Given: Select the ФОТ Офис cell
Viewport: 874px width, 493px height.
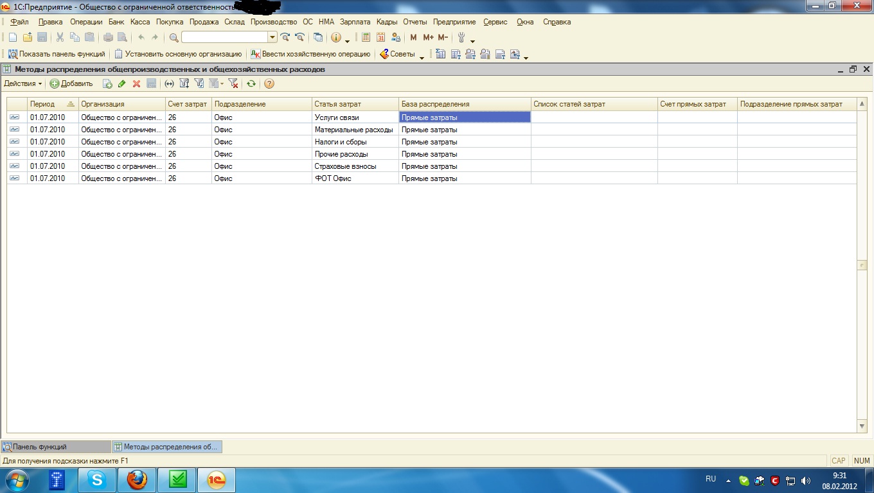Looking at the screenshot, I should tap(355, 178).
